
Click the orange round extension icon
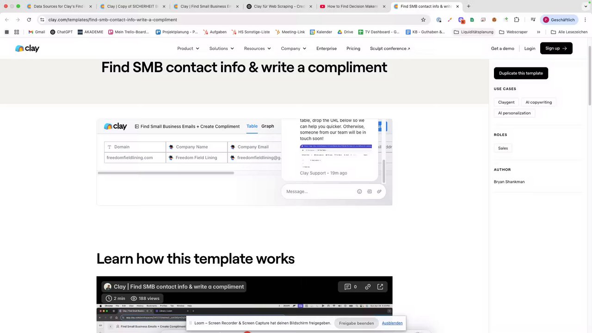point(494,20)
